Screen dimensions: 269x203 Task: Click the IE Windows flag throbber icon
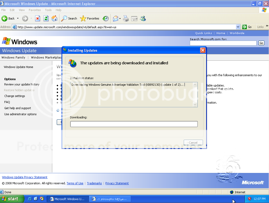(x=264, y=10)
